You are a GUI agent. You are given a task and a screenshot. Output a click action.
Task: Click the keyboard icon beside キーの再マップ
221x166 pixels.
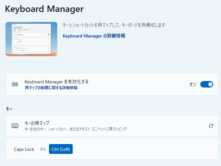click(x=15, y=126)
